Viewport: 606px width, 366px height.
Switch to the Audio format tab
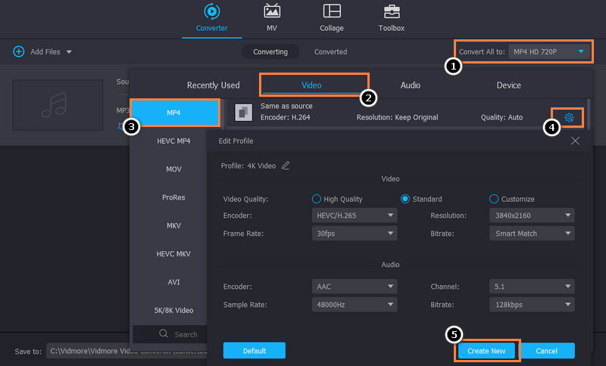coord(411,85)
